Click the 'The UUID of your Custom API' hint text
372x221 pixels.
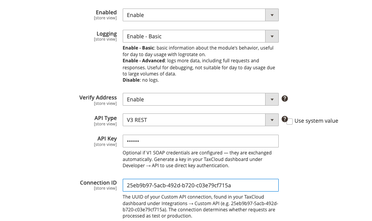[201, 206]
